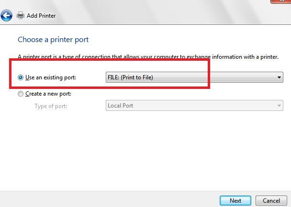Image resolution: width=291 pixels, height=207 pixels.
Task: Click the 'Add Printer' window title text
Action: pos(41,16)
